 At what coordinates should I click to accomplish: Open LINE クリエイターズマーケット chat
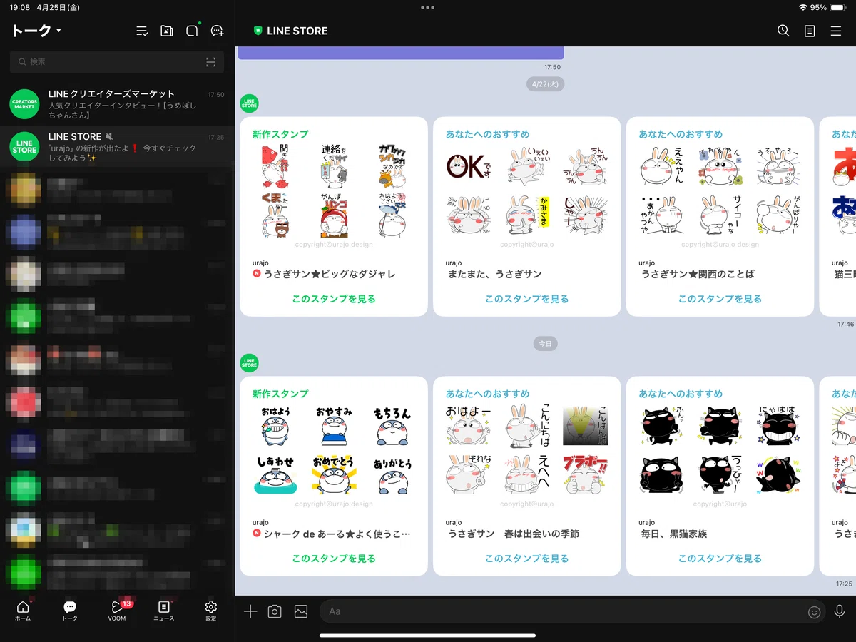(117, 104)
